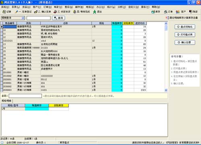Image resolution: width=201 pixels, height=145 pixels.
Task: Click the 记事 notes toolbar icon
Action: [7, 12]
